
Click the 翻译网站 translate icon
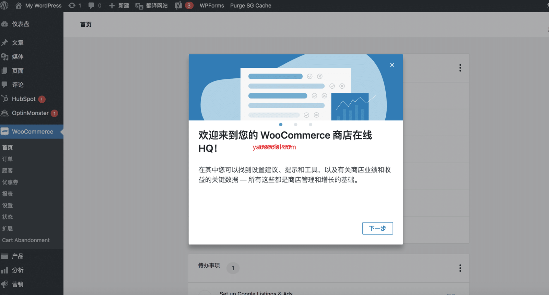click(139, 6)
